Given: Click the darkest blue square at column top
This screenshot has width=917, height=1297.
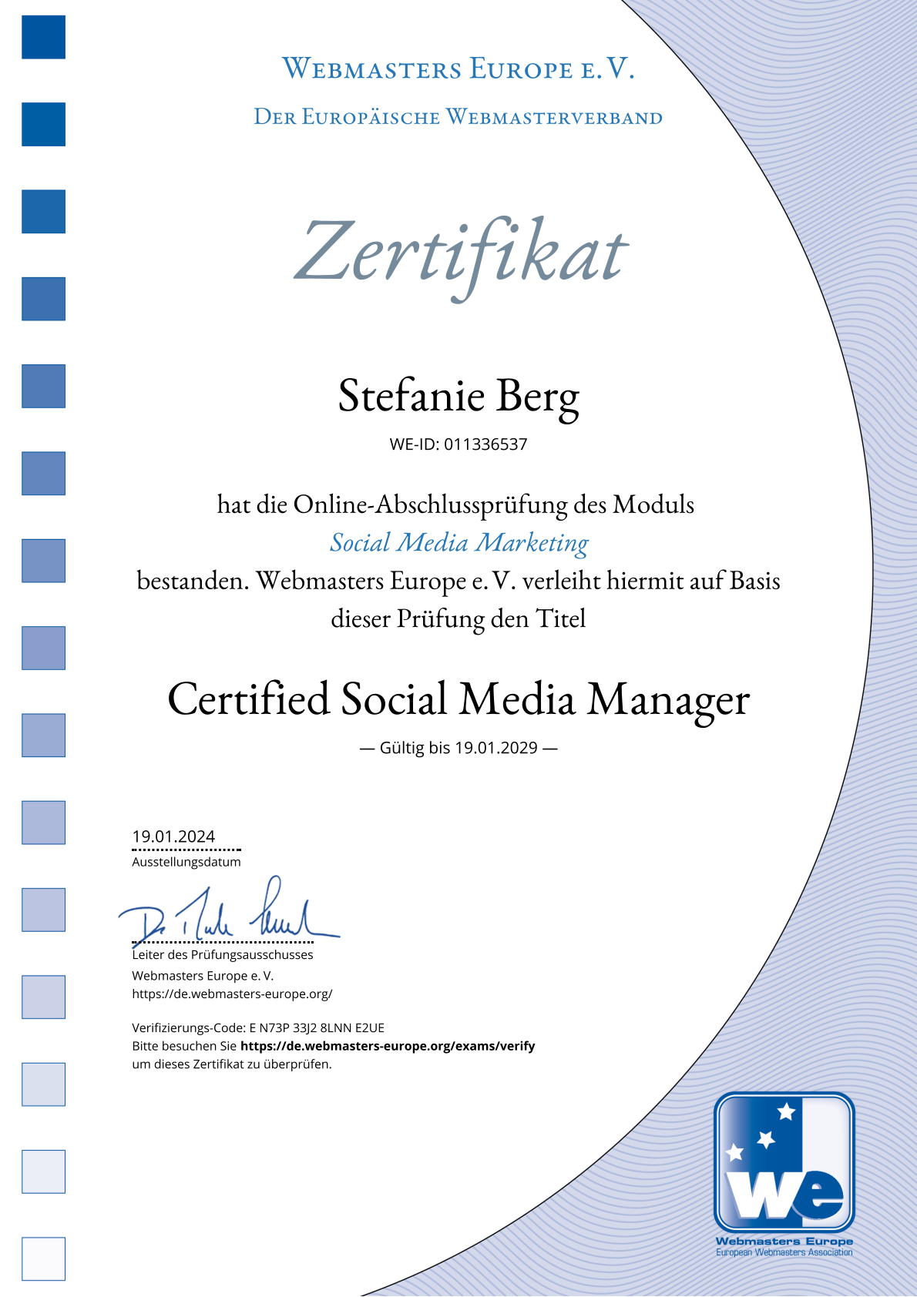Looking at the screenshot, I should [43, 37].
